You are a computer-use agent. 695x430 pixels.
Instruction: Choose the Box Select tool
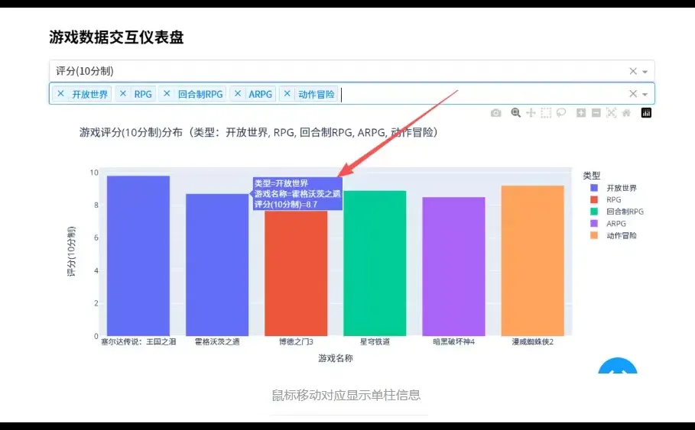[546, 113]
